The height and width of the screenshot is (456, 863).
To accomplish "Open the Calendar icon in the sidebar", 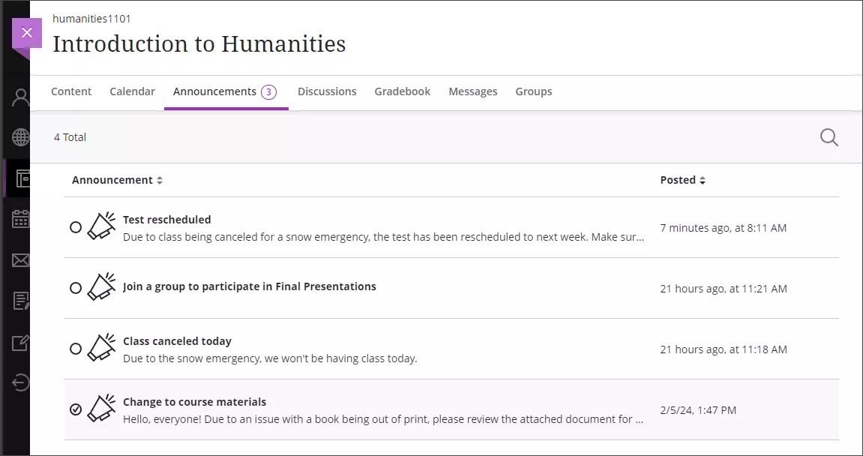I will [x=19, y=219].
